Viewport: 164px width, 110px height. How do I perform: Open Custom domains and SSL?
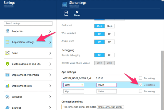(x=28, y=64)
